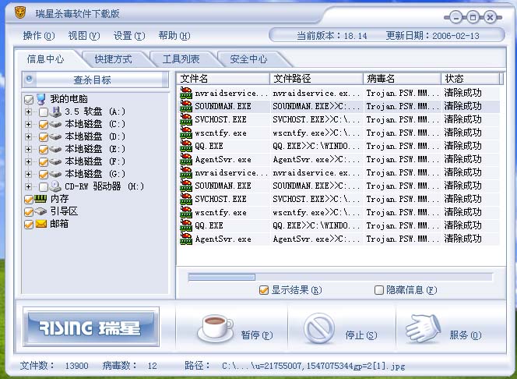
Task: Open the 视图 (V) menu
Action: point(84,36)
